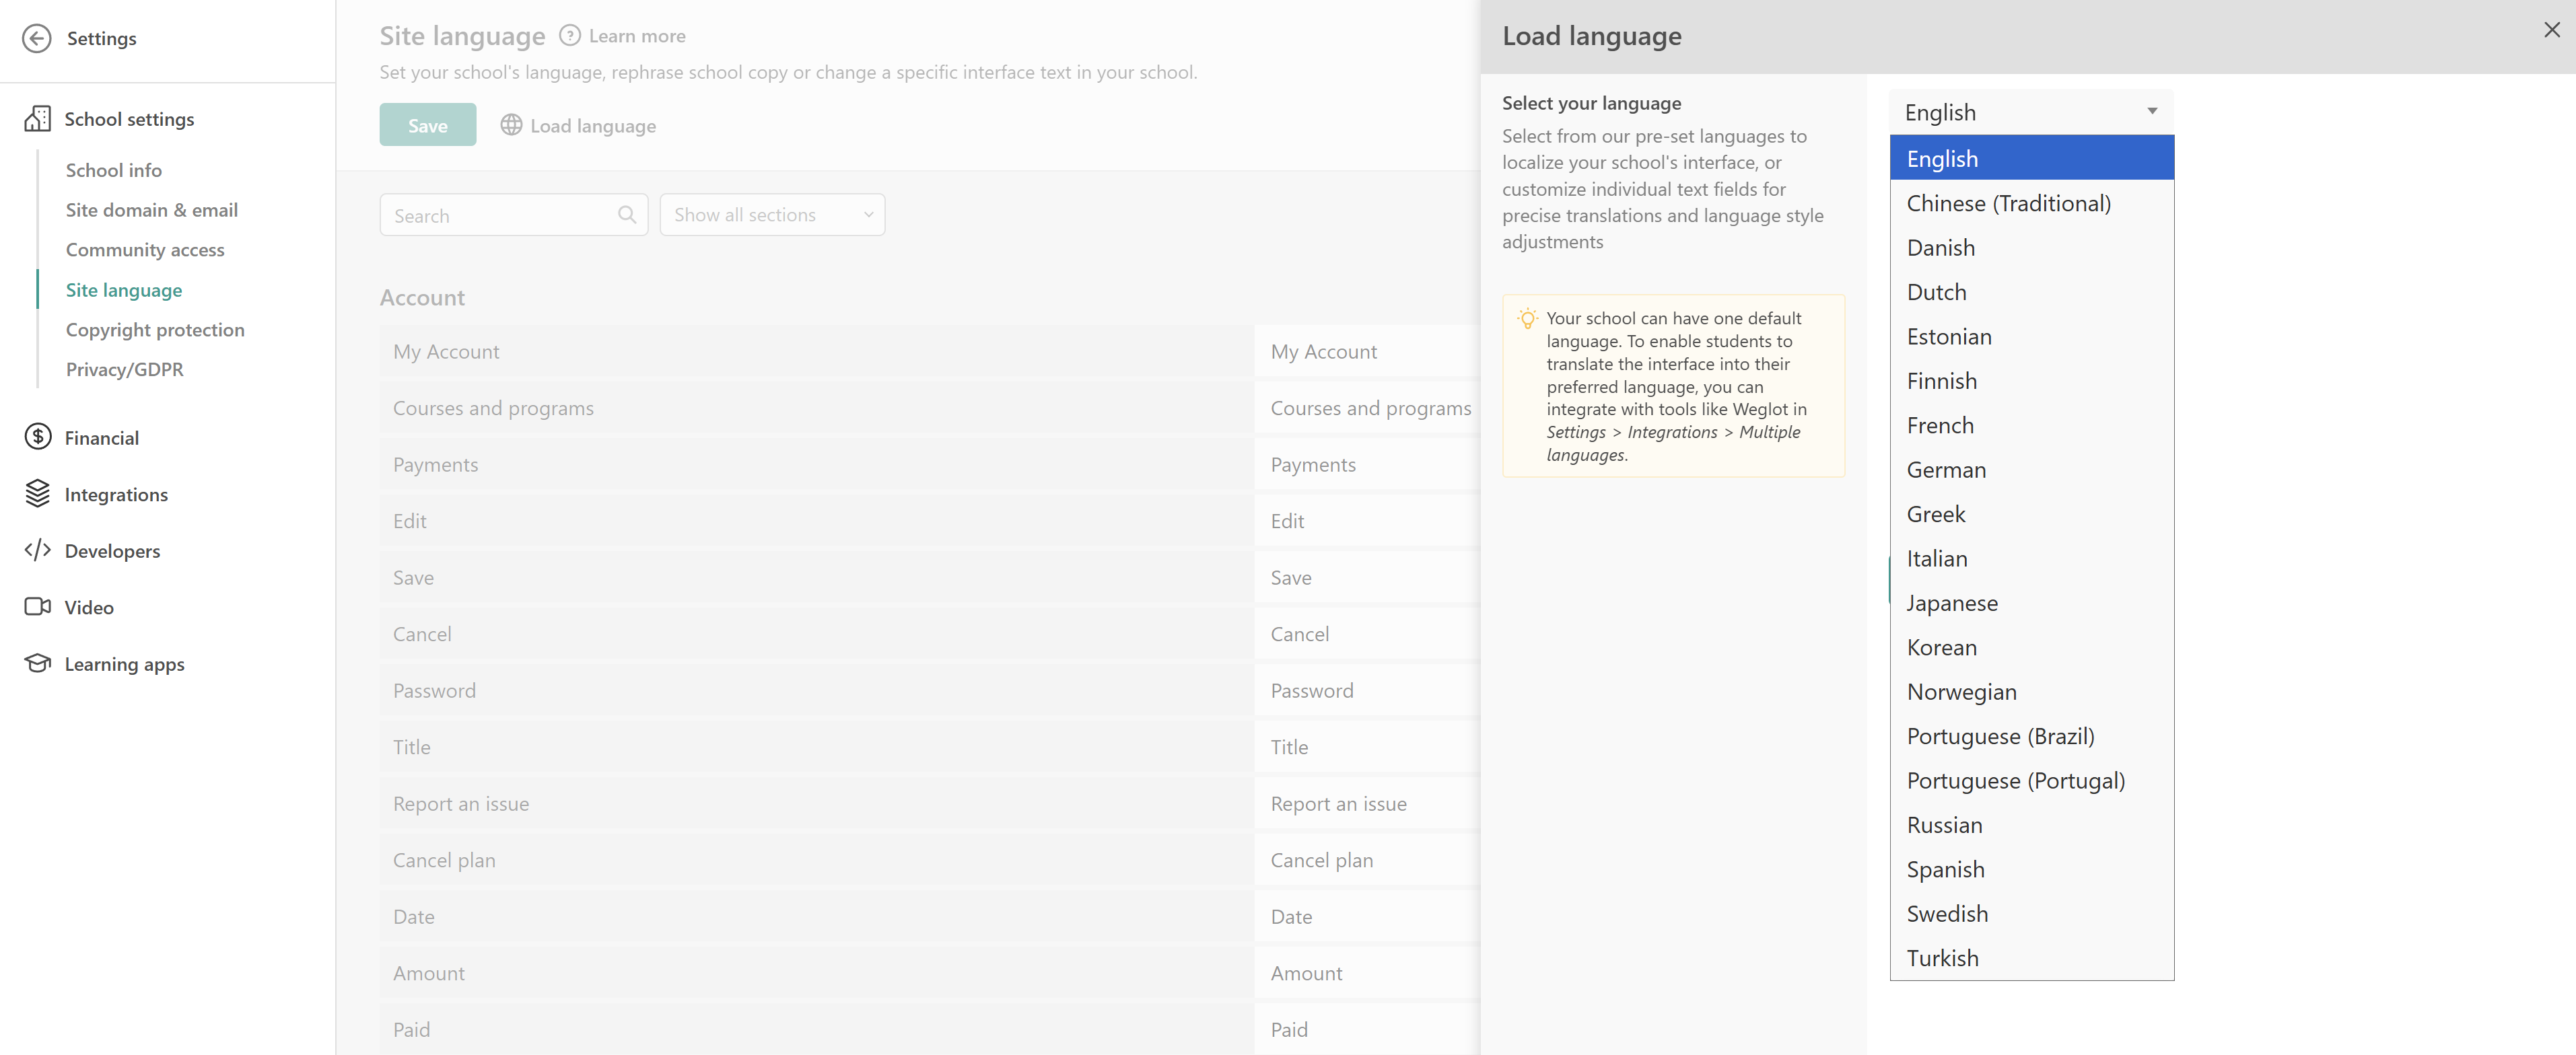The height and width of the screenshot is (1055, 2576).
Task: Click the globe icon beside Load language
Action: [511, 125]
